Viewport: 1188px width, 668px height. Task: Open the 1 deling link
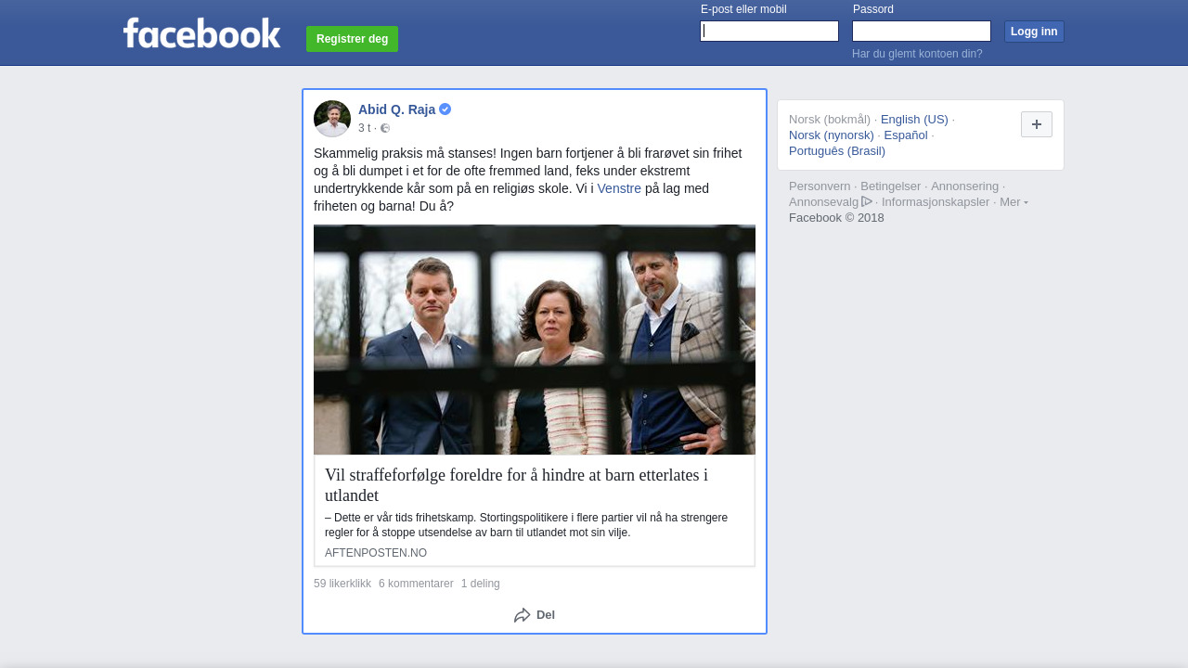(481, 584)
